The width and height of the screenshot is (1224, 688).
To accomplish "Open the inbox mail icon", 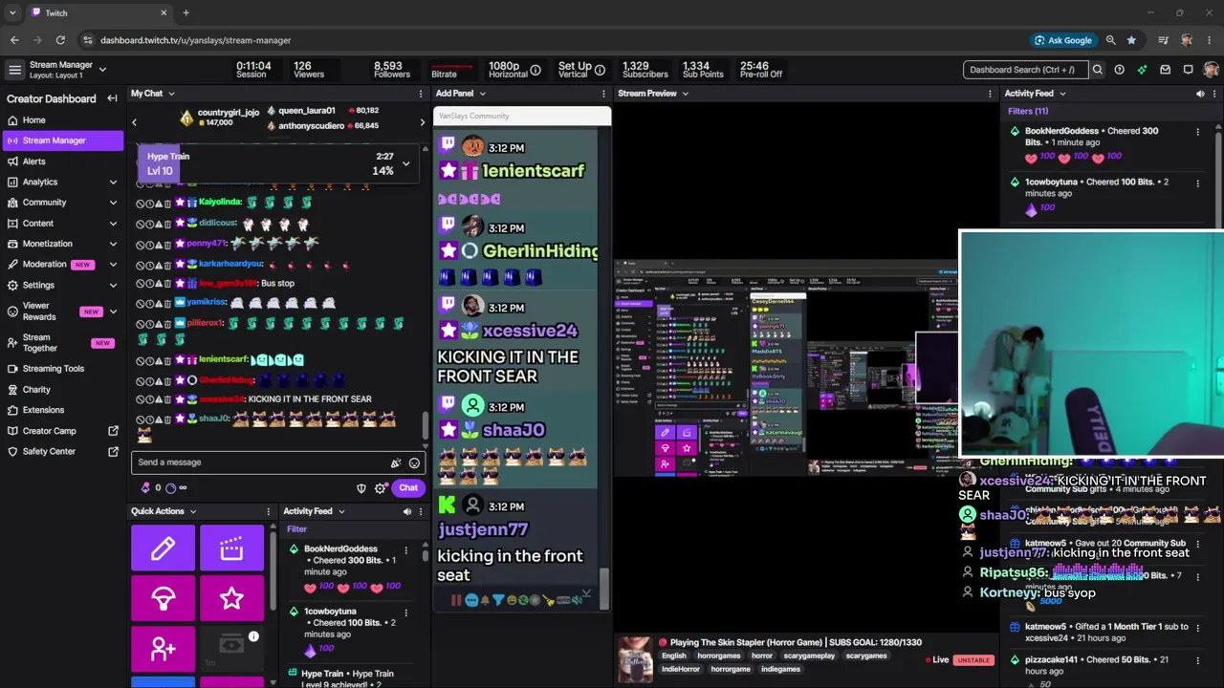I will coord(1165,70).
